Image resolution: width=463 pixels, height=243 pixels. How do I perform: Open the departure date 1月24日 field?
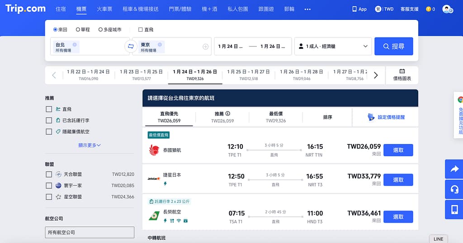point(230,47)
